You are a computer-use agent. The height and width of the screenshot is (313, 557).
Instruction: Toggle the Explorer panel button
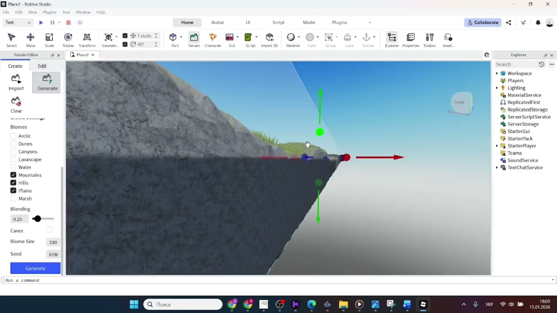click(x=392, y=40)
